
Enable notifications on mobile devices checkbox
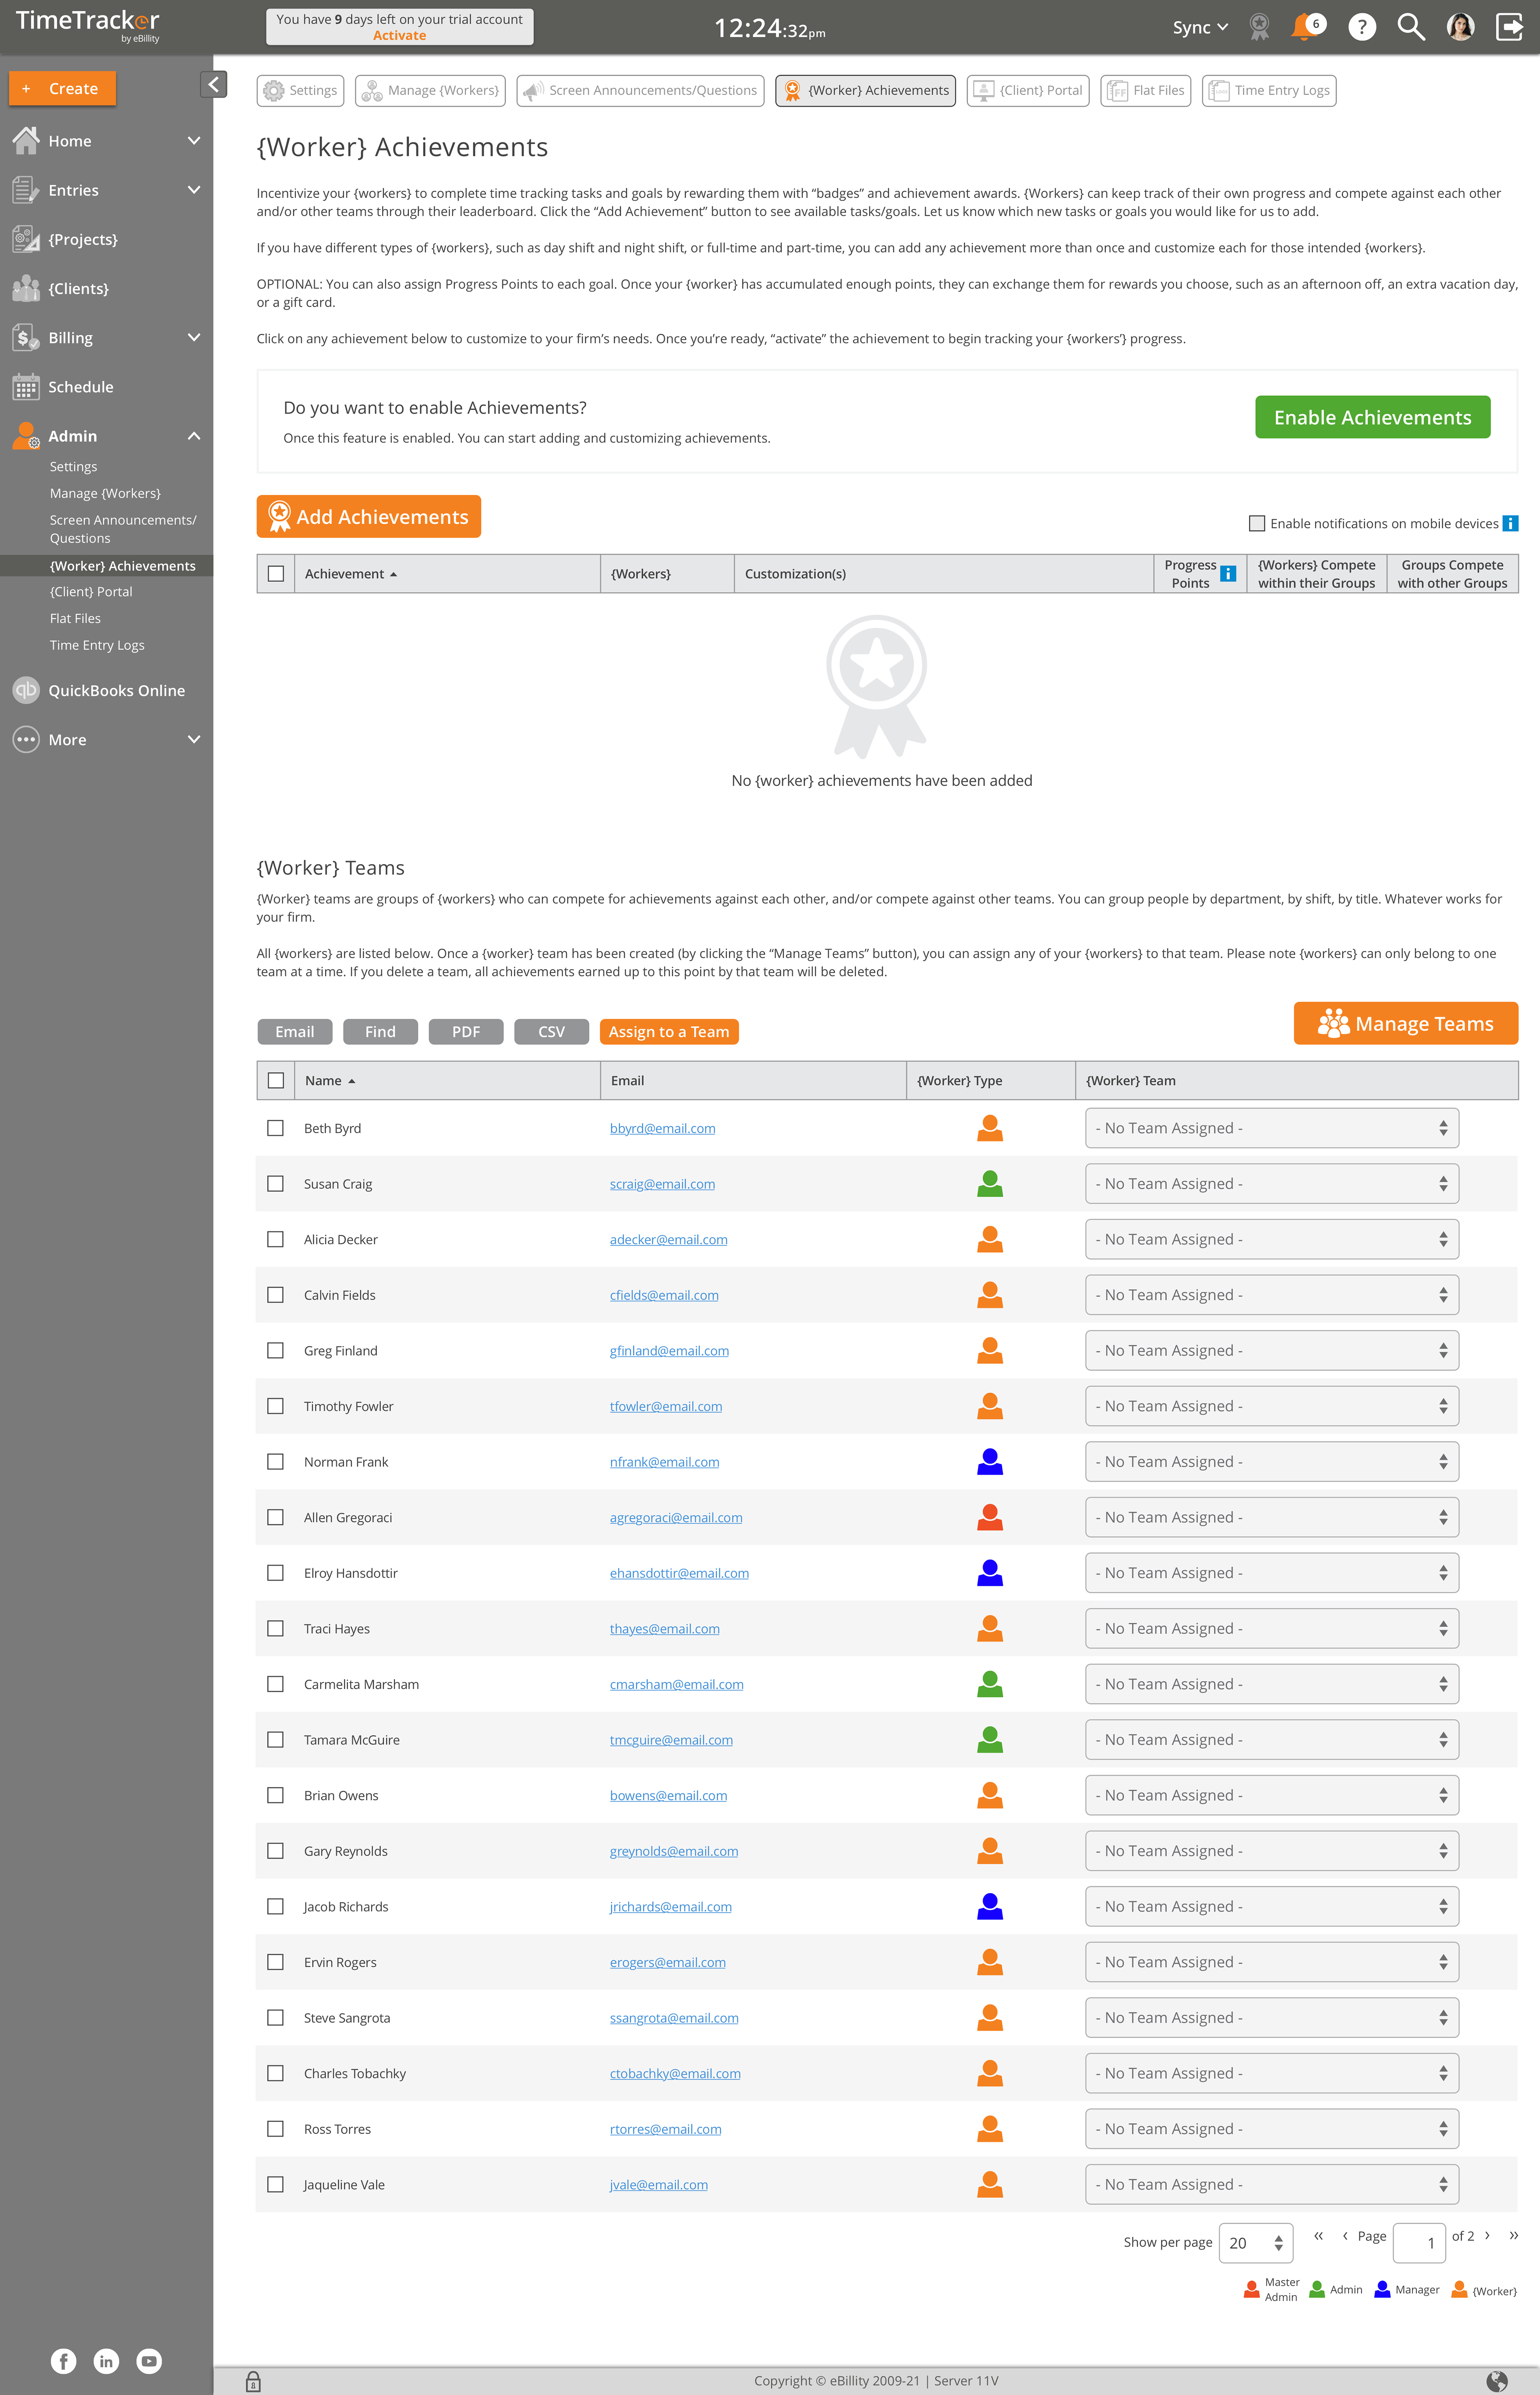point(1257,523)
